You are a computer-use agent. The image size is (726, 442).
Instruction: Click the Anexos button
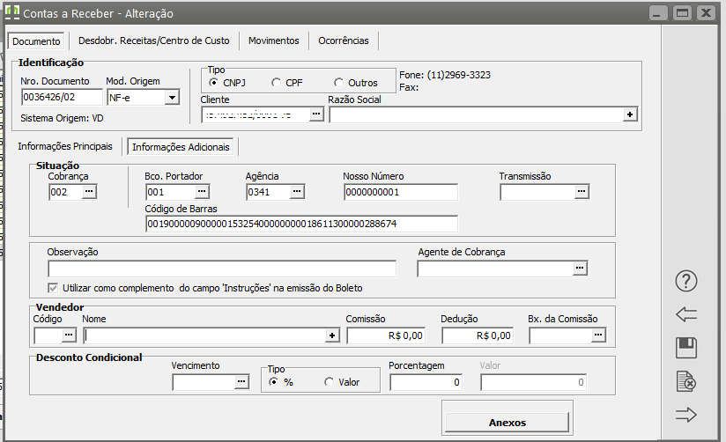507,422
